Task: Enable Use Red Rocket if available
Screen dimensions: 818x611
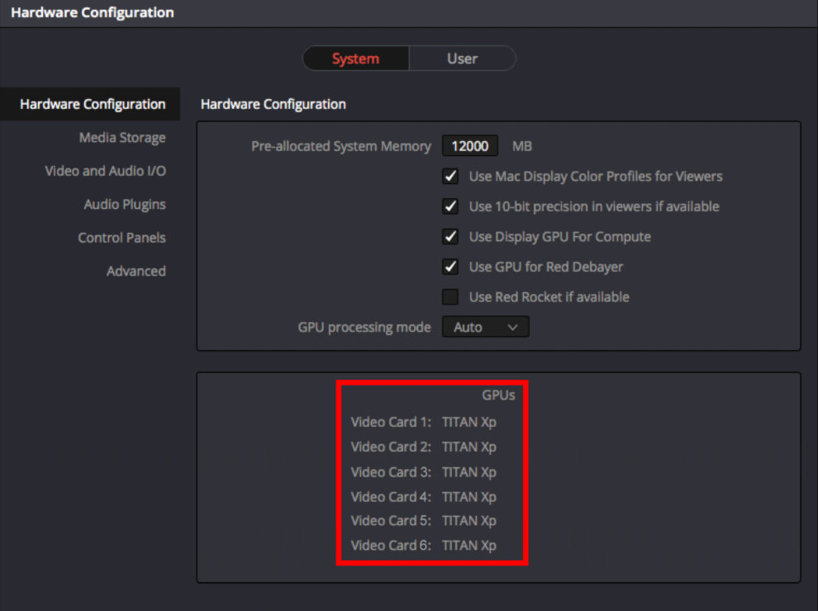Action: (x=450, y=296)
